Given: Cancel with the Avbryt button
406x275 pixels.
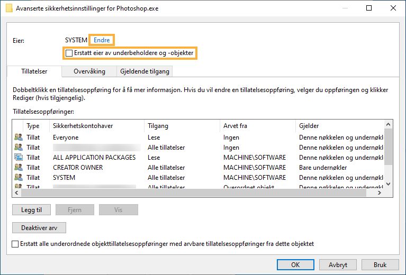Looking at the screenshot, I should point(337,264).
